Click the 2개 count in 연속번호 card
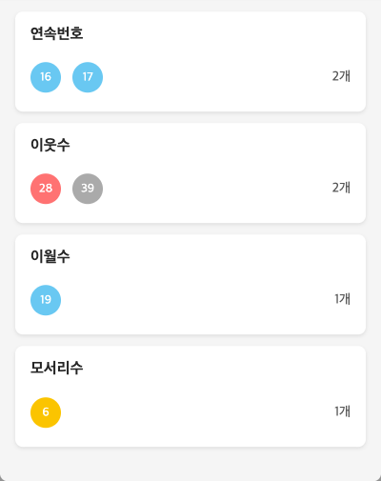 click(x=341, y=76)
